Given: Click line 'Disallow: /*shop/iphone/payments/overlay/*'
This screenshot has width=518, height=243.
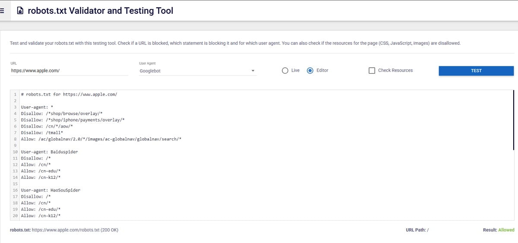Looking at the screenshot, I should [x=73, y=120].
